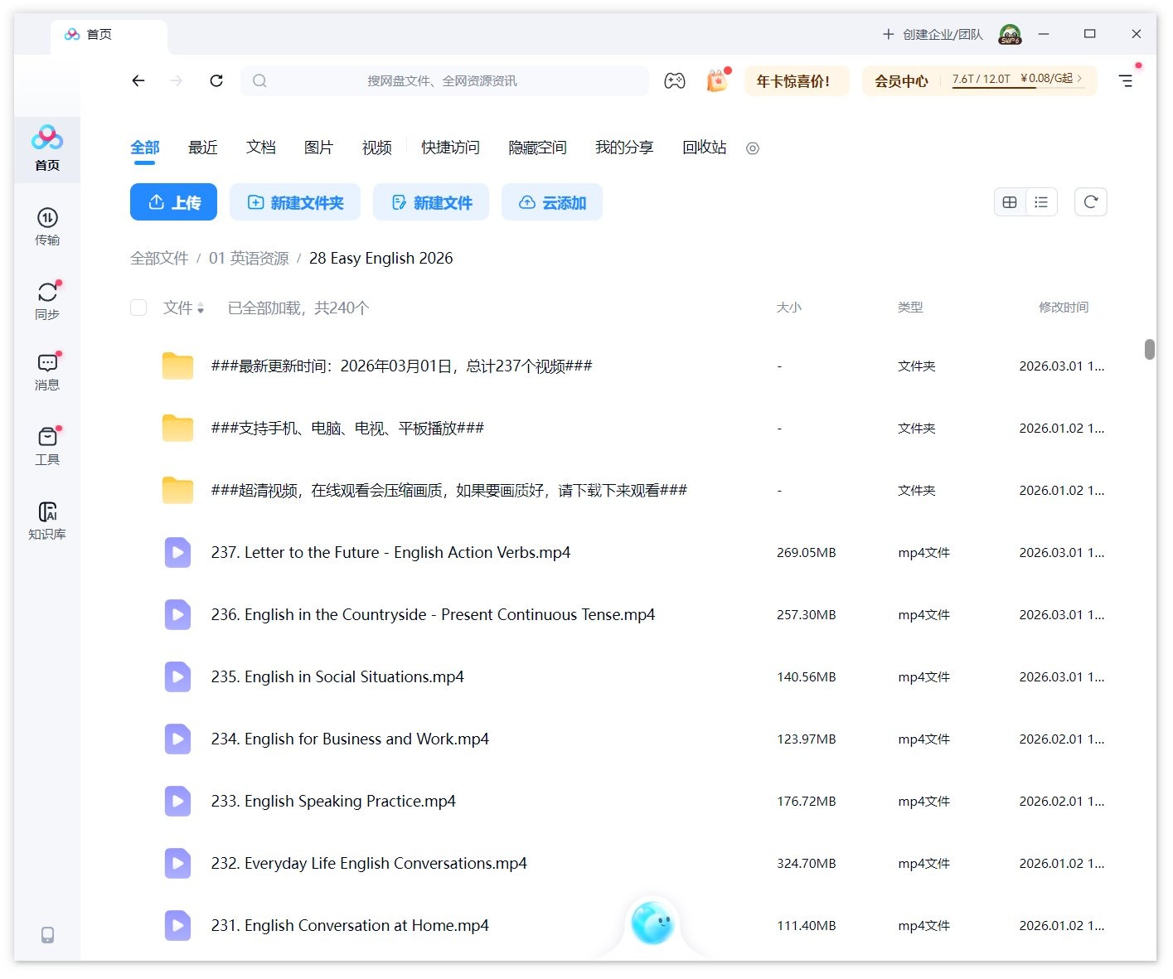The image size is (1173, 979).
Task: Open the gift bag promotion icon
Action: [x=715, y=80]
